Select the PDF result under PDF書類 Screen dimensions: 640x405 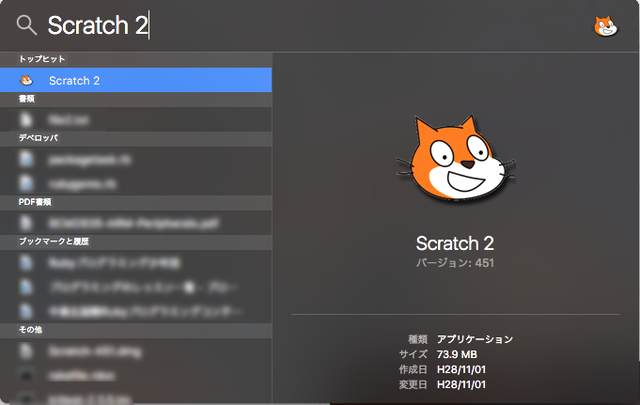click(136, 223)
